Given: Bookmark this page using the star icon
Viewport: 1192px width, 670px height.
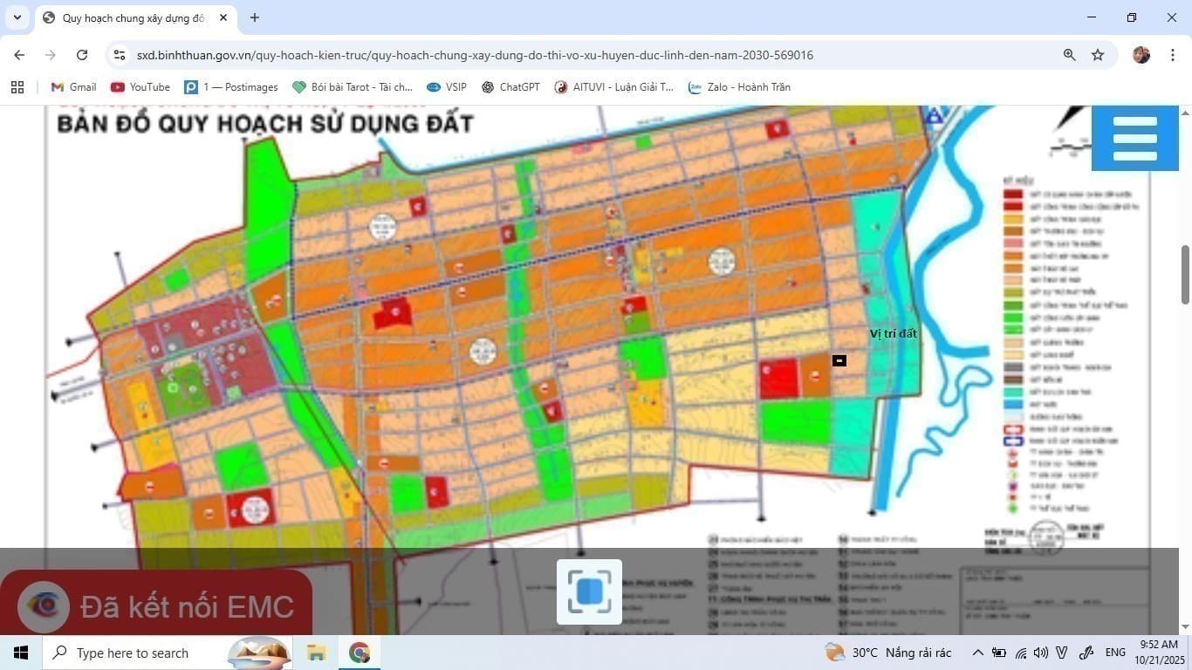Looking at the screenshot, I should (x=1098, y=54).
